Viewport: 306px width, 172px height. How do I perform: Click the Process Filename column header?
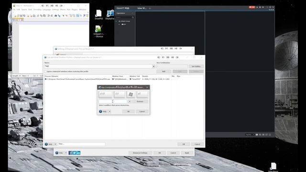(52, 76)
